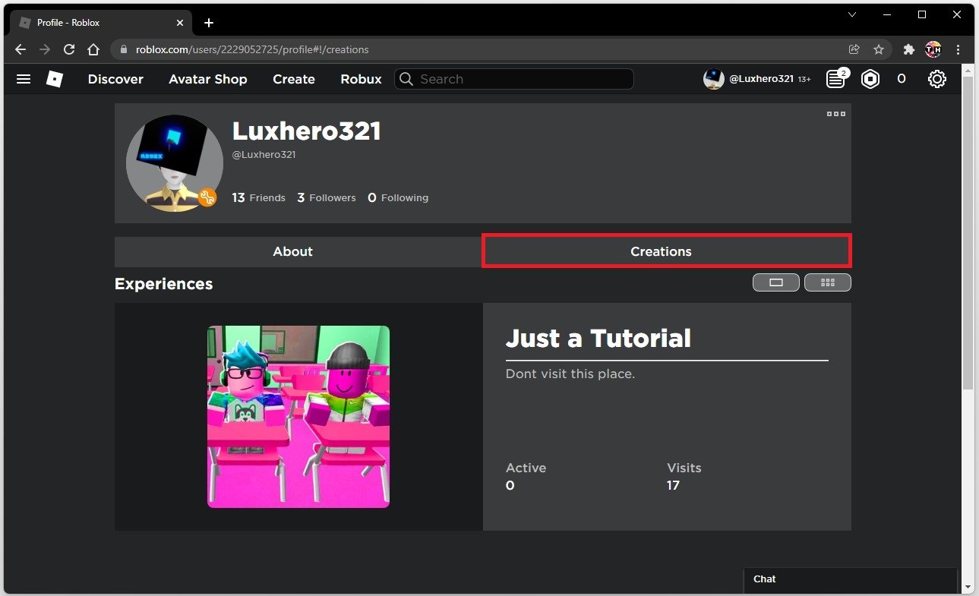Image resolution: width=979 pixels, height=596 pixels.
Task: Open the three-dot profile options menu
Action: coord(835,114)
